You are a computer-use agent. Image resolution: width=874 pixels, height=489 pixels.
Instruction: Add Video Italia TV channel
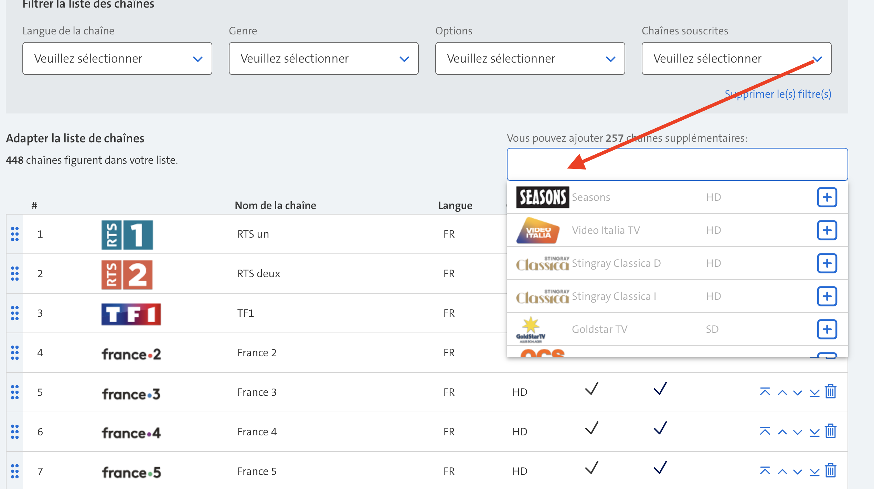click(x=827, y=230)
